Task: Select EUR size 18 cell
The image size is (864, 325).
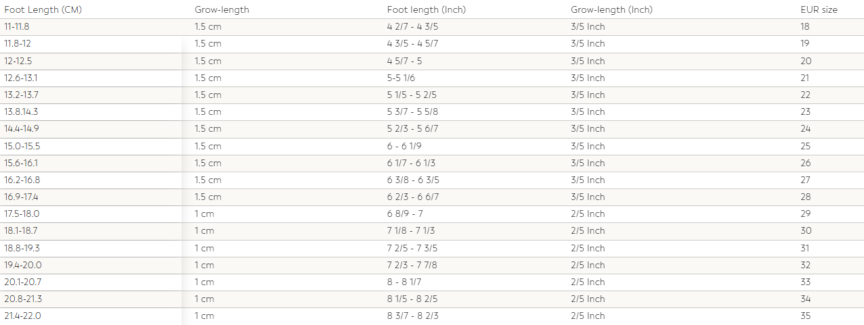Action: pos(805,27)
